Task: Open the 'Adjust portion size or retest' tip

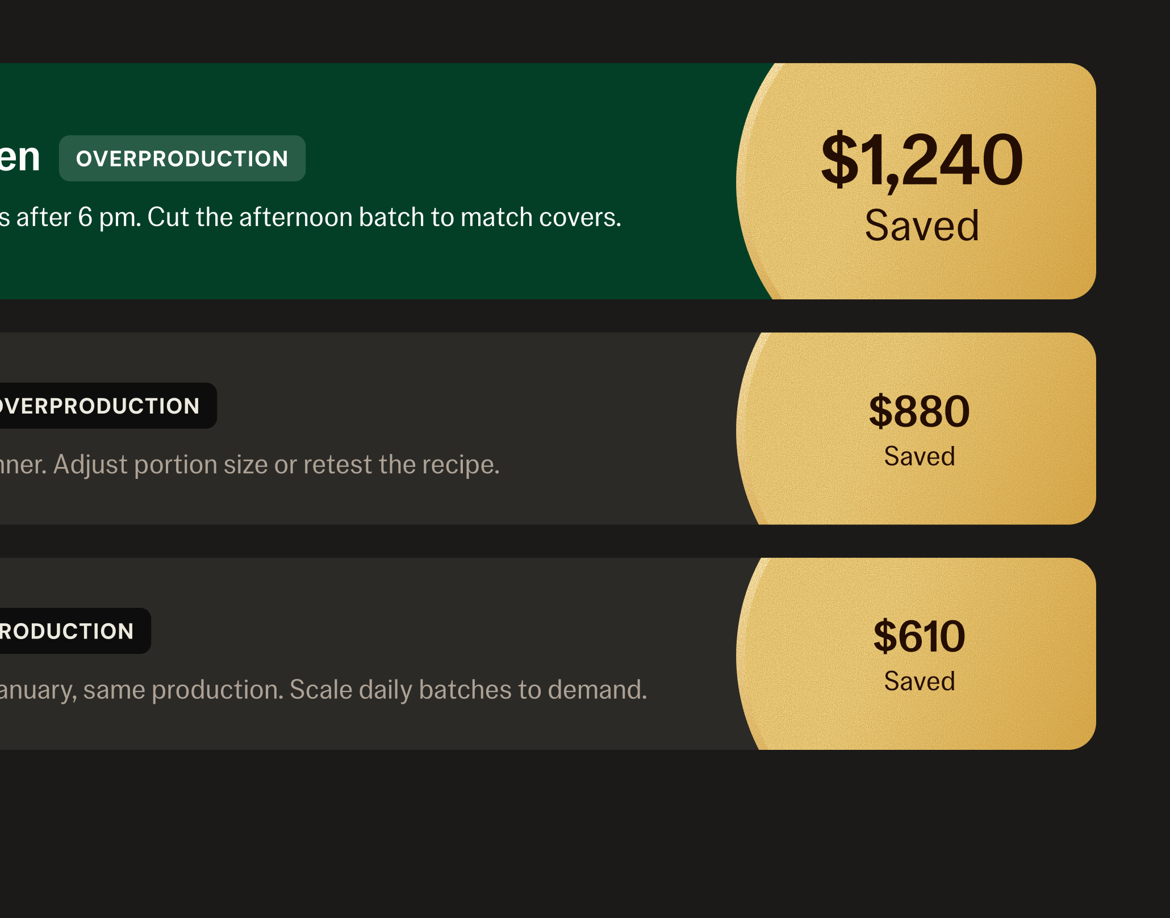Action: tap(277, 465)
